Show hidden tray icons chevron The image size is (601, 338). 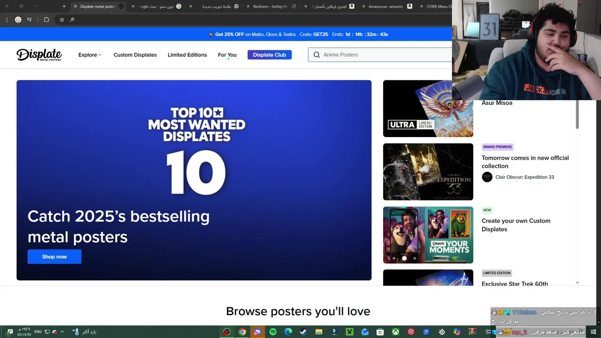[62, 332]
